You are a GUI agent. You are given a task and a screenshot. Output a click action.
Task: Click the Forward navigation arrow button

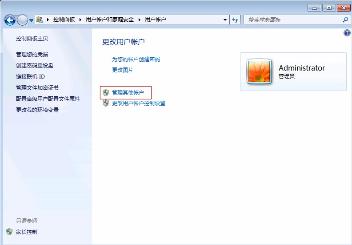click(22, 20)
